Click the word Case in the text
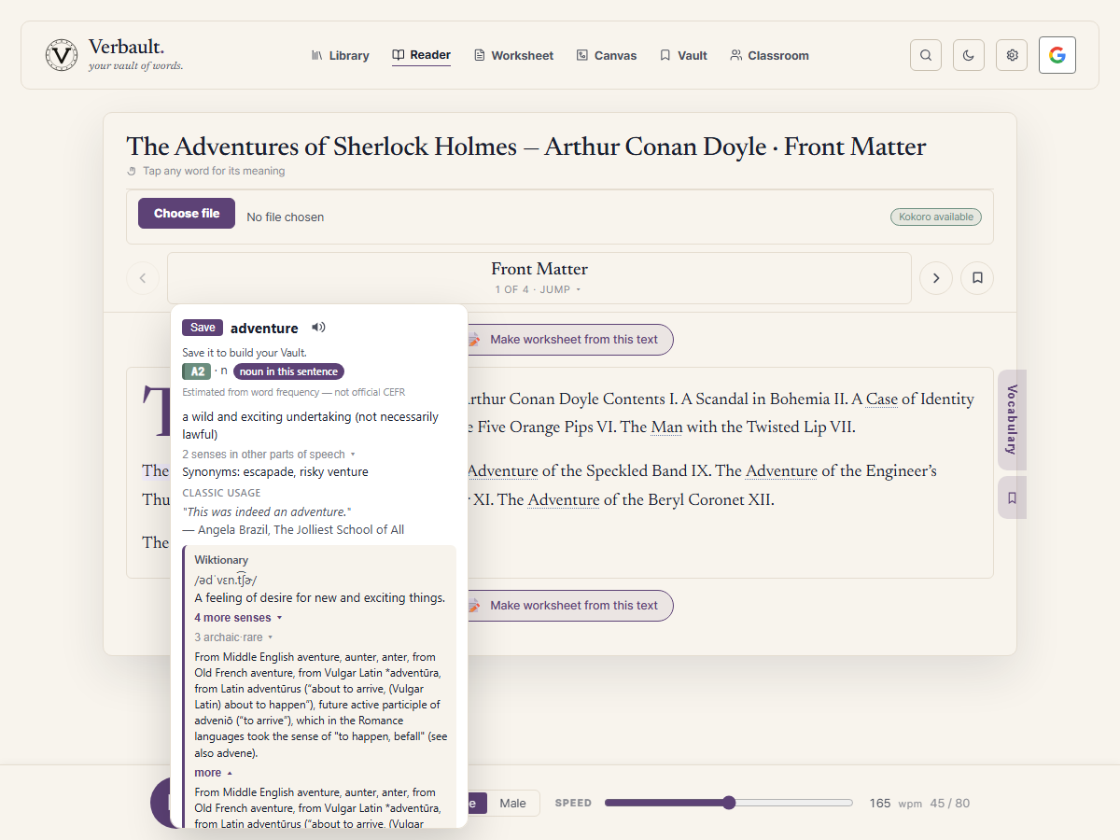Image resolution: width=1120 pixels, height=840 pixels. pyautogui.click(x=881, y=399)
